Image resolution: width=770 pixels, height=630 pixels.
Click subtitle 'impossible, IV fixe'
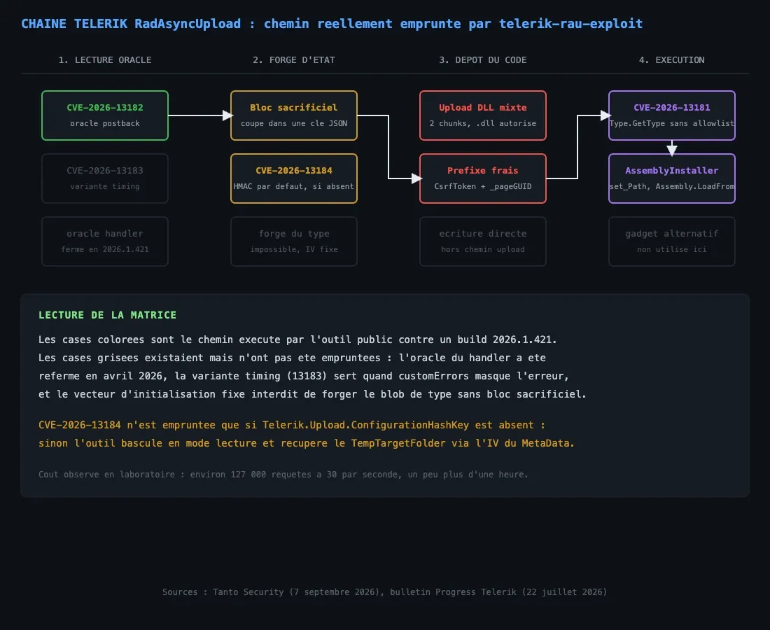(x=294, y=249)
